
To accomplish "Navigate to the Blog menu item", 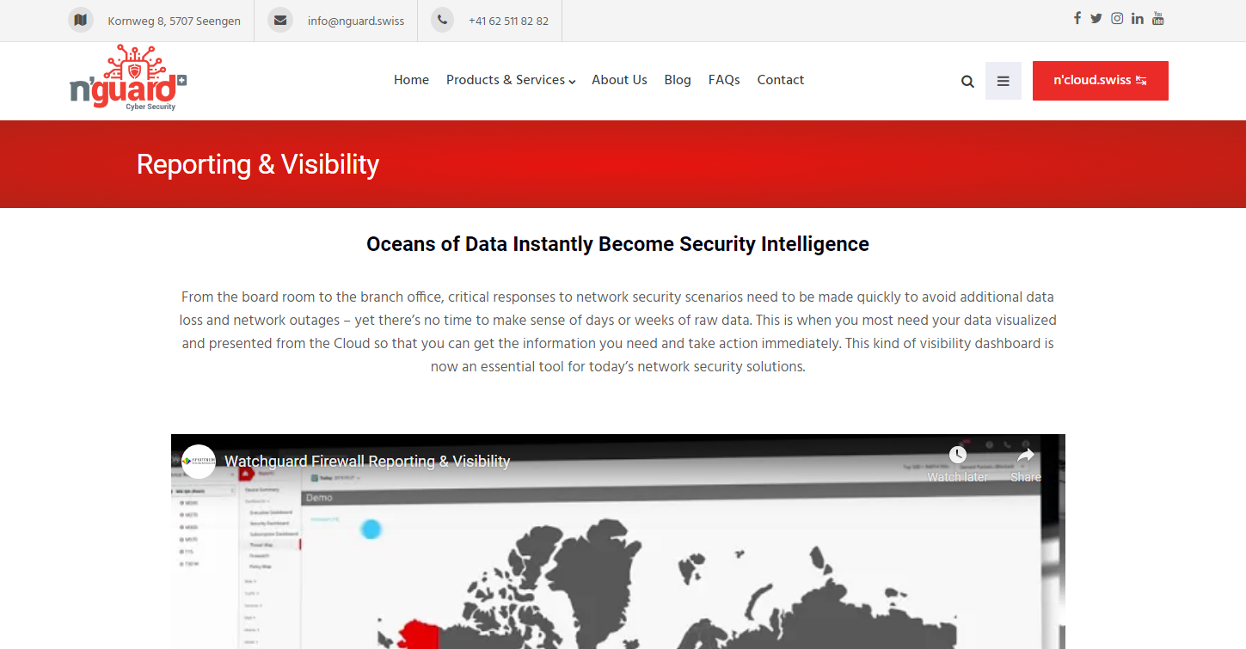I will (678, 80).
